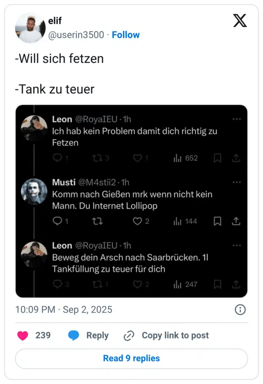The width and height of the screenshot is (263, 384).
Task: Open the Reply composer
Action: [89, 335]
